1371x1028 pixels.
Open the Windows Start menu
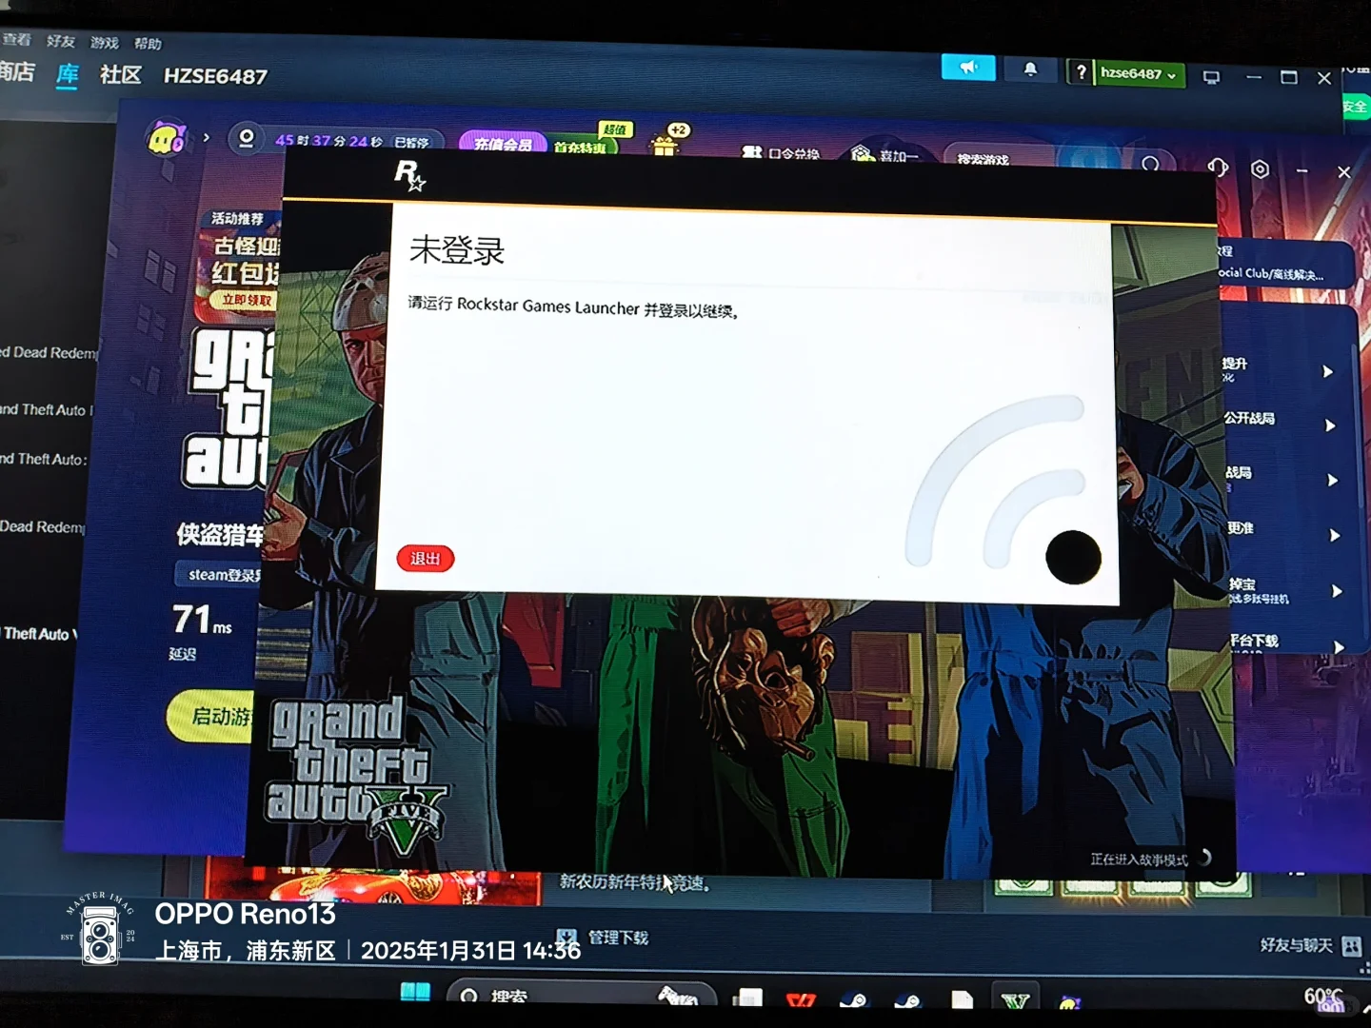tap(415, 992)
